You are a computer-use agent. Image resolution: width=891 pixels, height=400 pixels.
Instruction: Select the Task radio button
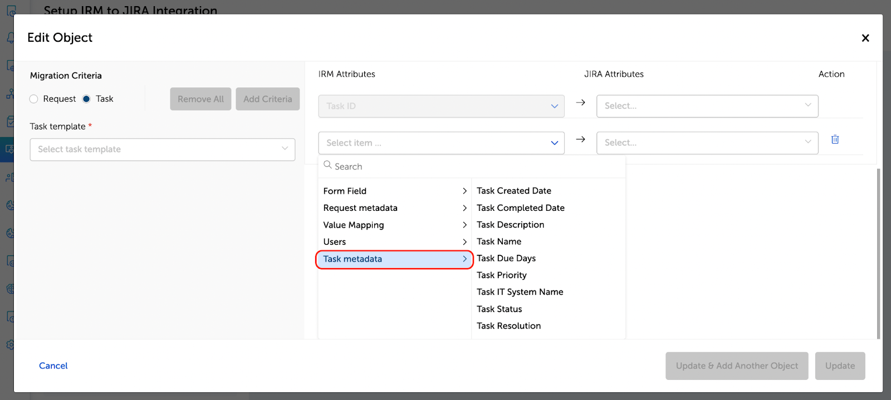pos(86,99)
